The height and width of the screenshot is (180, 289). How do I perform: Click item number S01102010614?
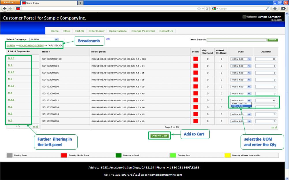click(x=50, y=107)
